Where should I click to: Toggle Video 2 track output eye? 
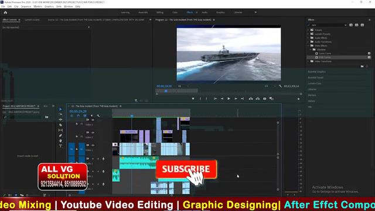click(93, 132)
